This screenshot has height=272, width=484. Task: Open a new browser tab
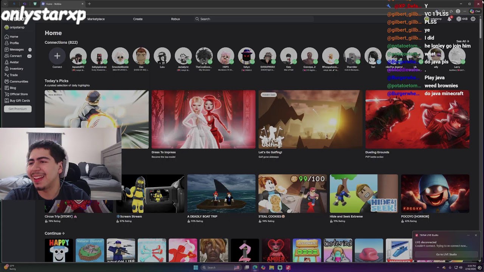[89, 4]
